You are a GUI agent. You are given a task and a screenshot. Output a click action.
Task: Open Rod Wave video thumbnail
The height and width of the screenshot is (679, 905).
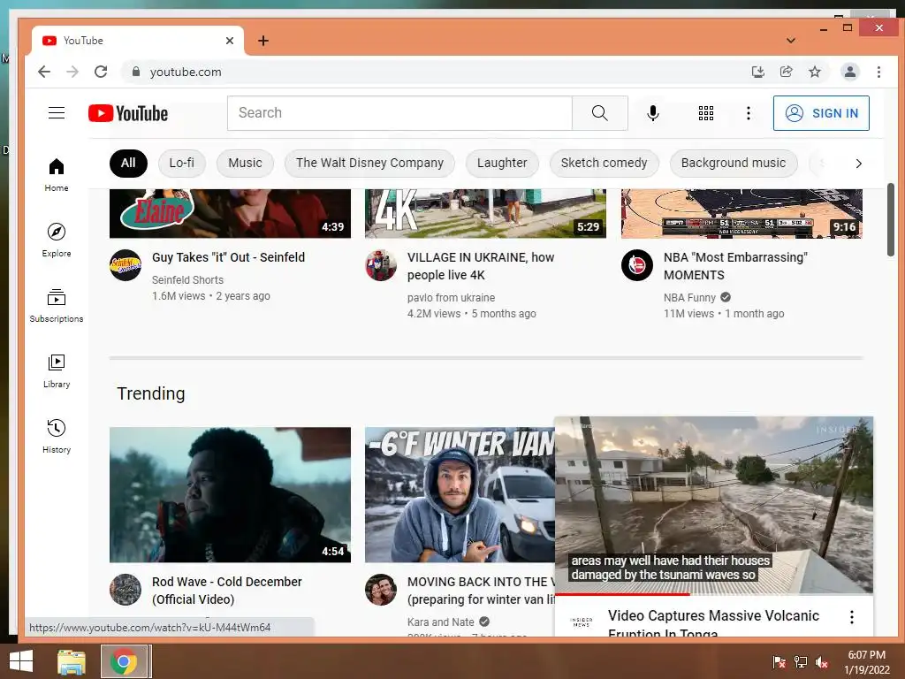click(x=231, y=495)
